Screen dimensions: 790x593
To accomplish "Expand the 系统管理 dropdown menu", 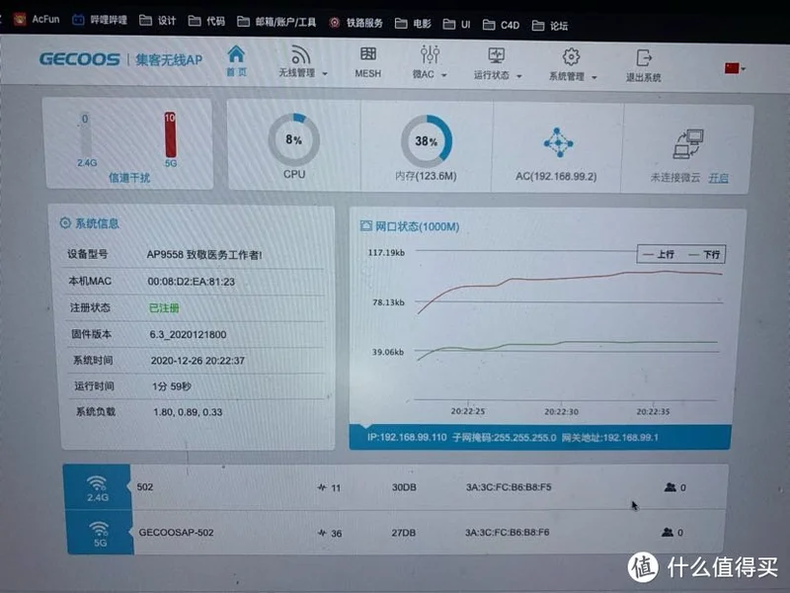I will pos(573,65).
